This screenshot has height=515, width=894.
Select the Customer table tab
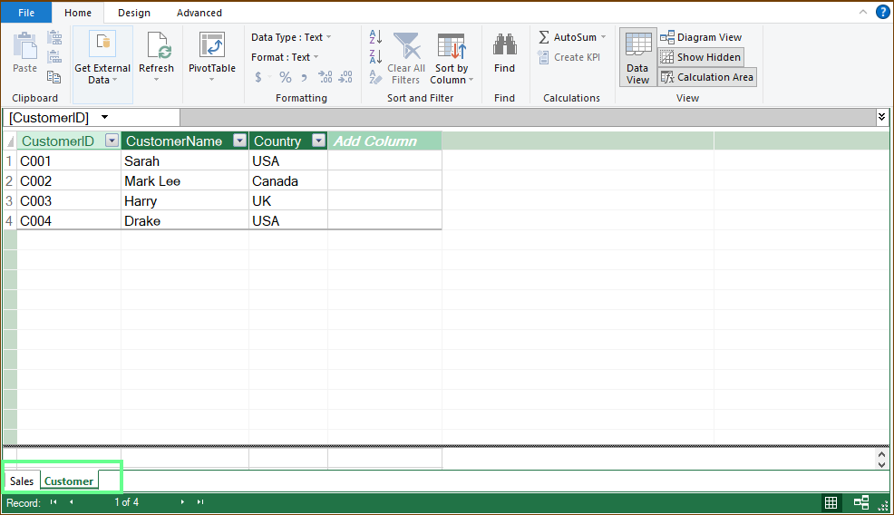pos(68,481)
